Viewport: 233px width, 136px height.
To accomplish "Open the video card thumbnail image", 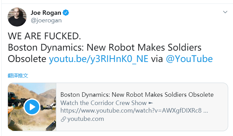I will tap(32, 107).
